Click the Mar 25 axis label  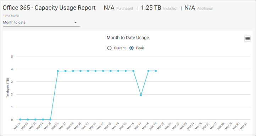pos(198,126)
